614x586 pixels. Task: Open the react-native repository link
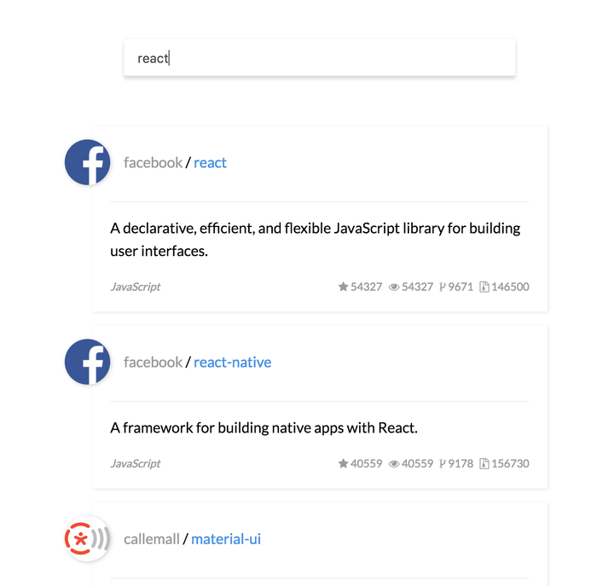[232, 363]
